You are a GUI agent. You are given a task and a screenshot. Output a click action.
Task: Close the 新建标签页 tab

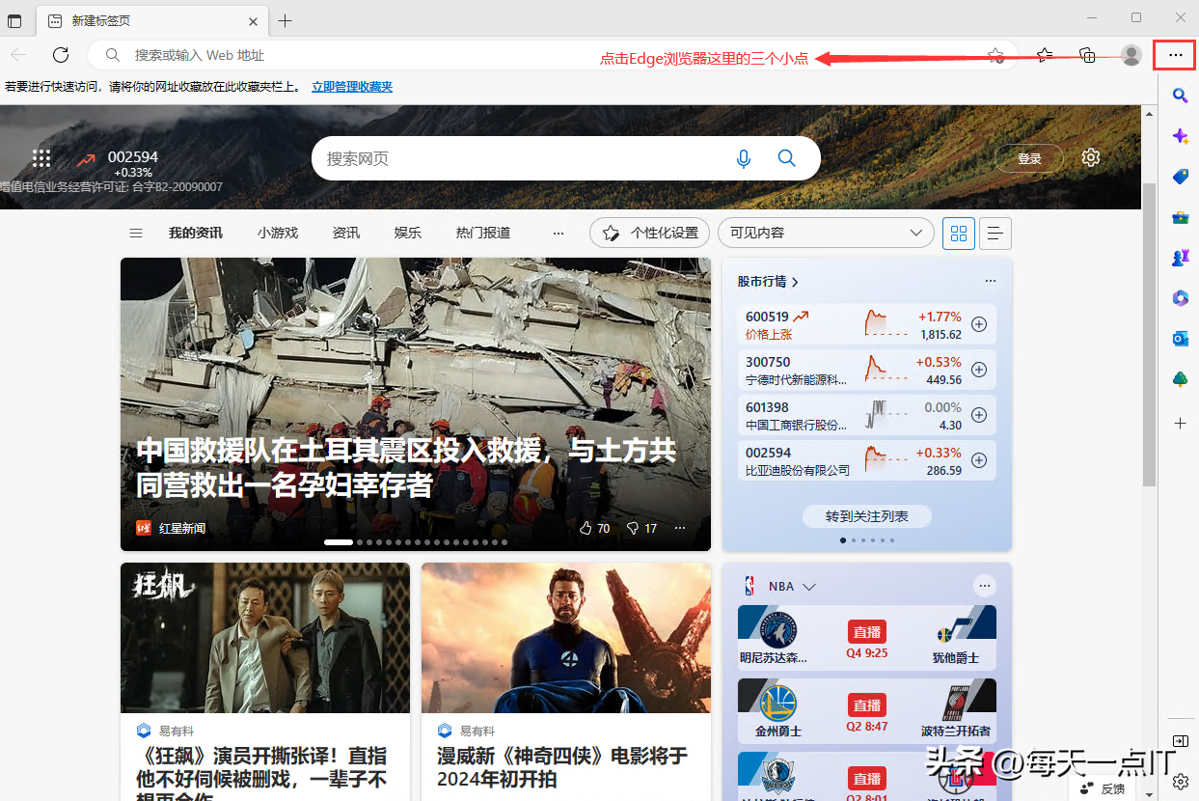[x=253, y=20]
